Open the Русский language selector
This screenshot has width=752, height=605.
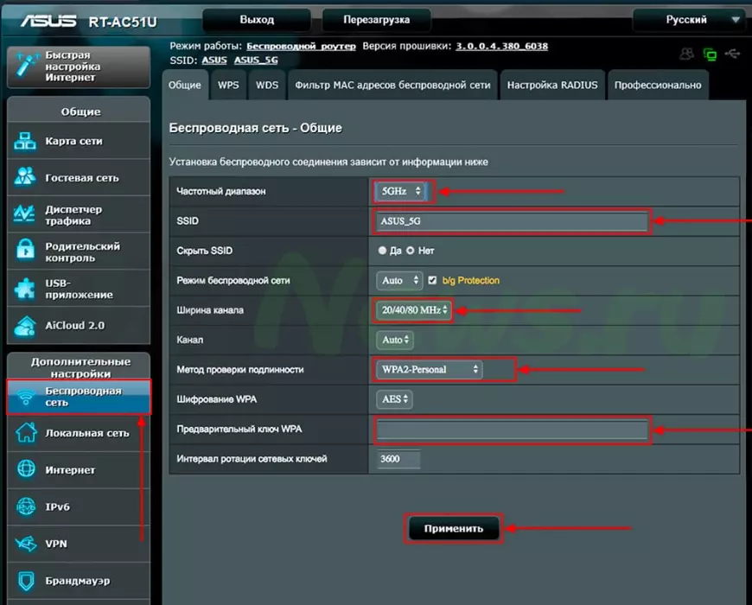click(x=686, y=20)
